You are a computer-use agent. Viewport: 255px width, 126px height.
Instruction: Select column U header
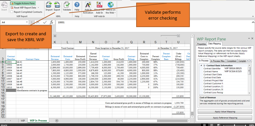[178, 42]
